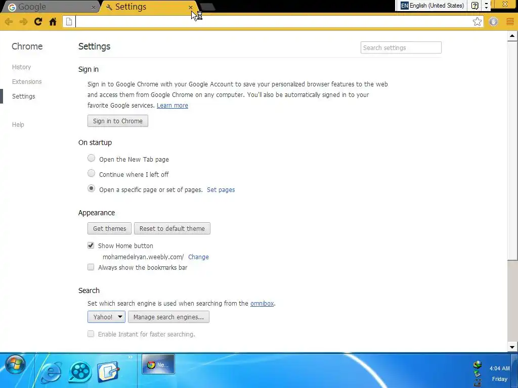
Task: Click the Search settings field
Action: (x=401, y=47)
